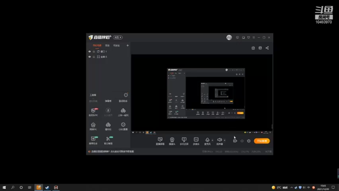The width and height of the screenshot is (339, 191).
Task: Click the second layout icon above preview
Action: [260, 48]
